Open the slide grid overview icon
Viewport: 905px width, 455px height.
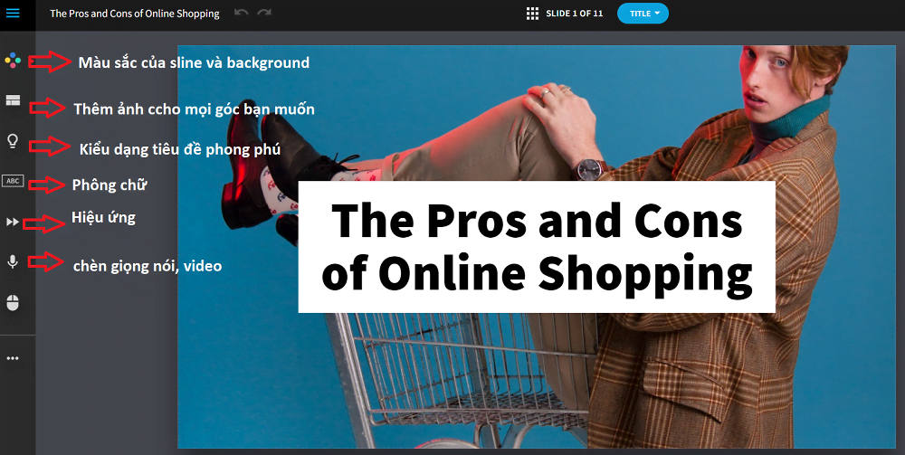tap(533, 14)
